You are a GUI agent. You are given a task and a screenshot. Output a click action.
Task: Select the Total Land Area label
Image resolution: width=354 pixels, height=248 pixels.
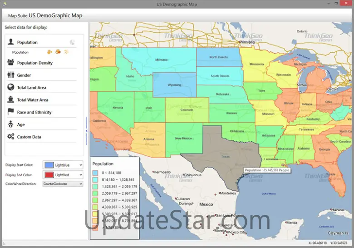coord(32,87)
